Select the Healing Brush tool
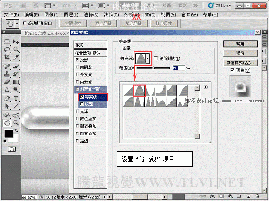This screenshot has width=269, height=201. 7,67
